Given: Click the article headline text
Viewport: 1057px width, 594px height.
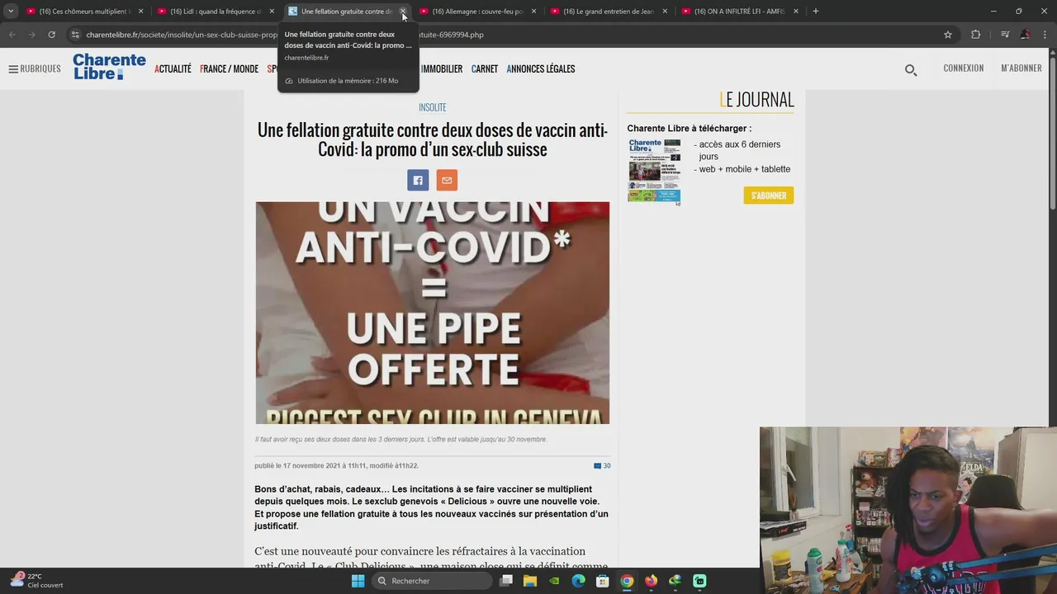Looking at the screenshot, I should (x=432, y=140).
